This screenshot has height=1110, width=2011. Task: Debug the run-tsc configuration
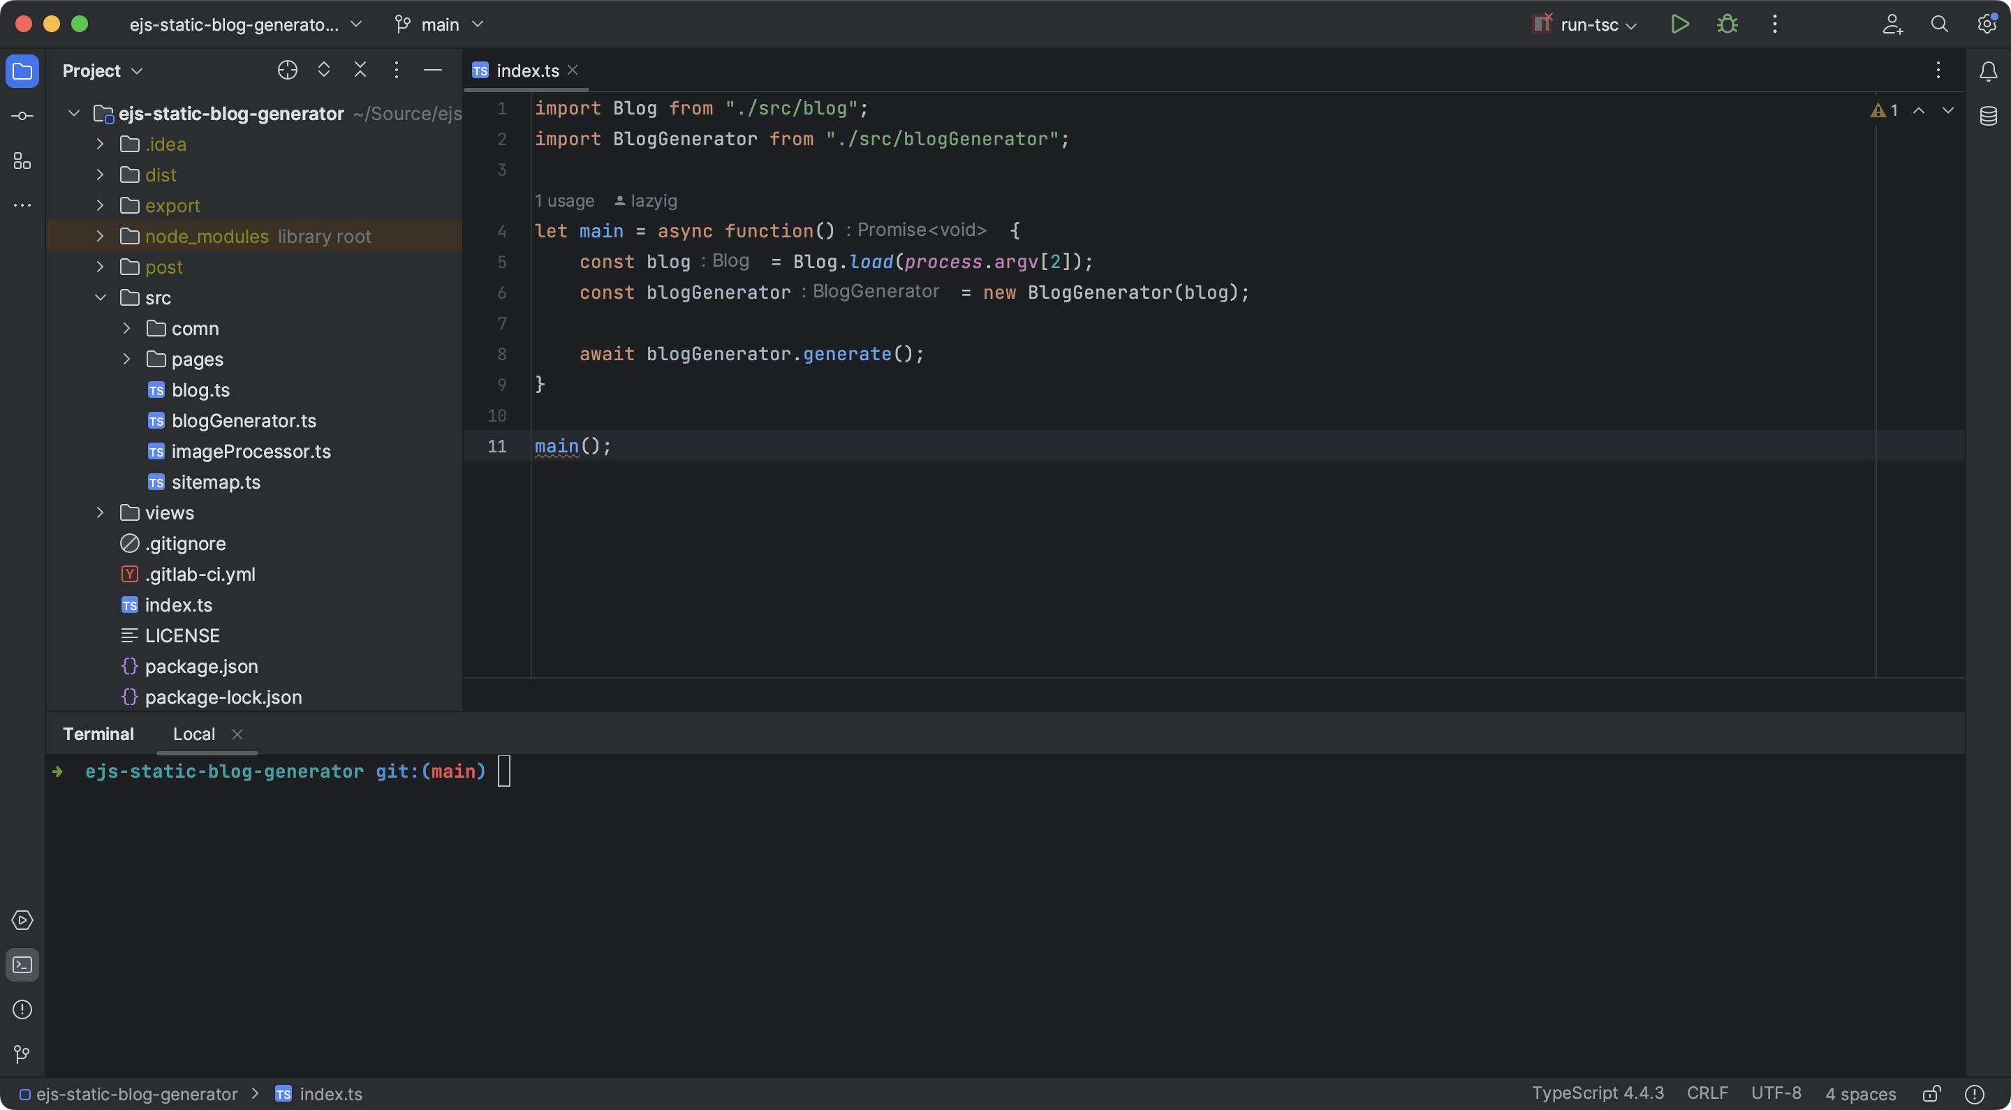(x=1727, y=24)
